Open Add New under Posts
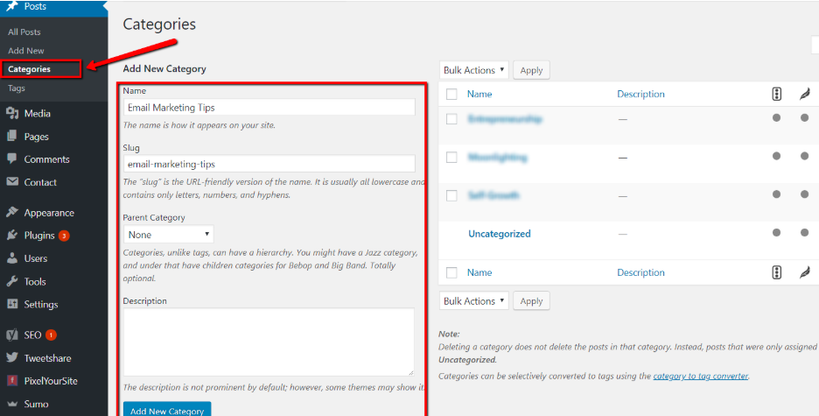 pos(26,51)
